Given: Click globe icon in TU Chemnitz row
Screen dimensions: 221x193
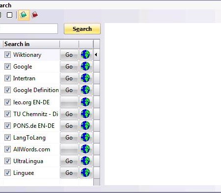Looking at the screenshot, I should coord(85,114).
